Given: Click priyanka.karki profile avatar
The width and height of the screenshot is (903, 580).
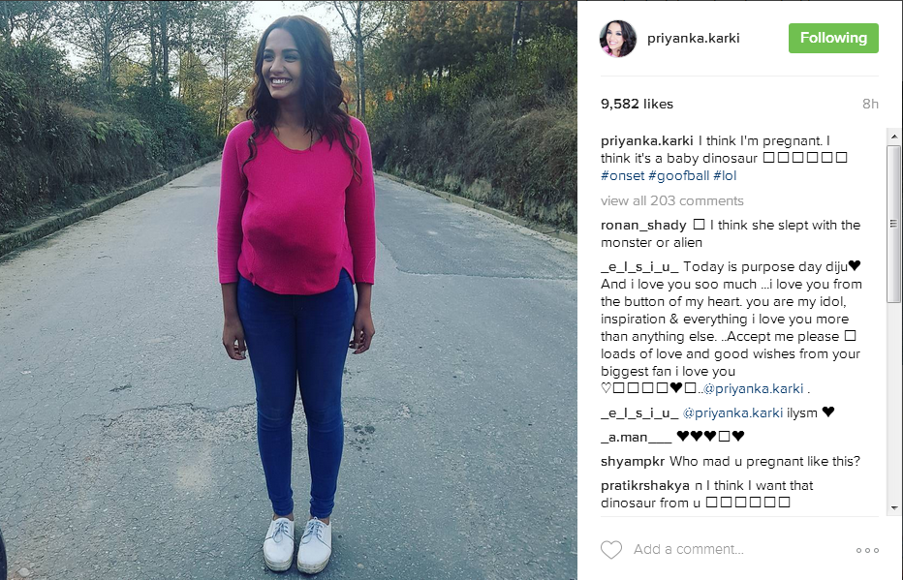Looking at the screenshot, I should click(618, 39).
